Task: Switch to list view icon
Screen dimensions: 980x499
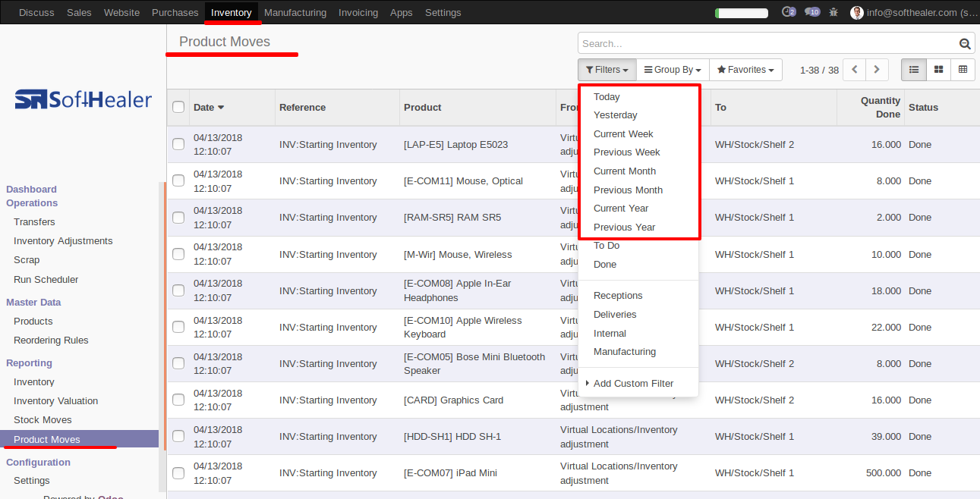Action: (914, 70)
